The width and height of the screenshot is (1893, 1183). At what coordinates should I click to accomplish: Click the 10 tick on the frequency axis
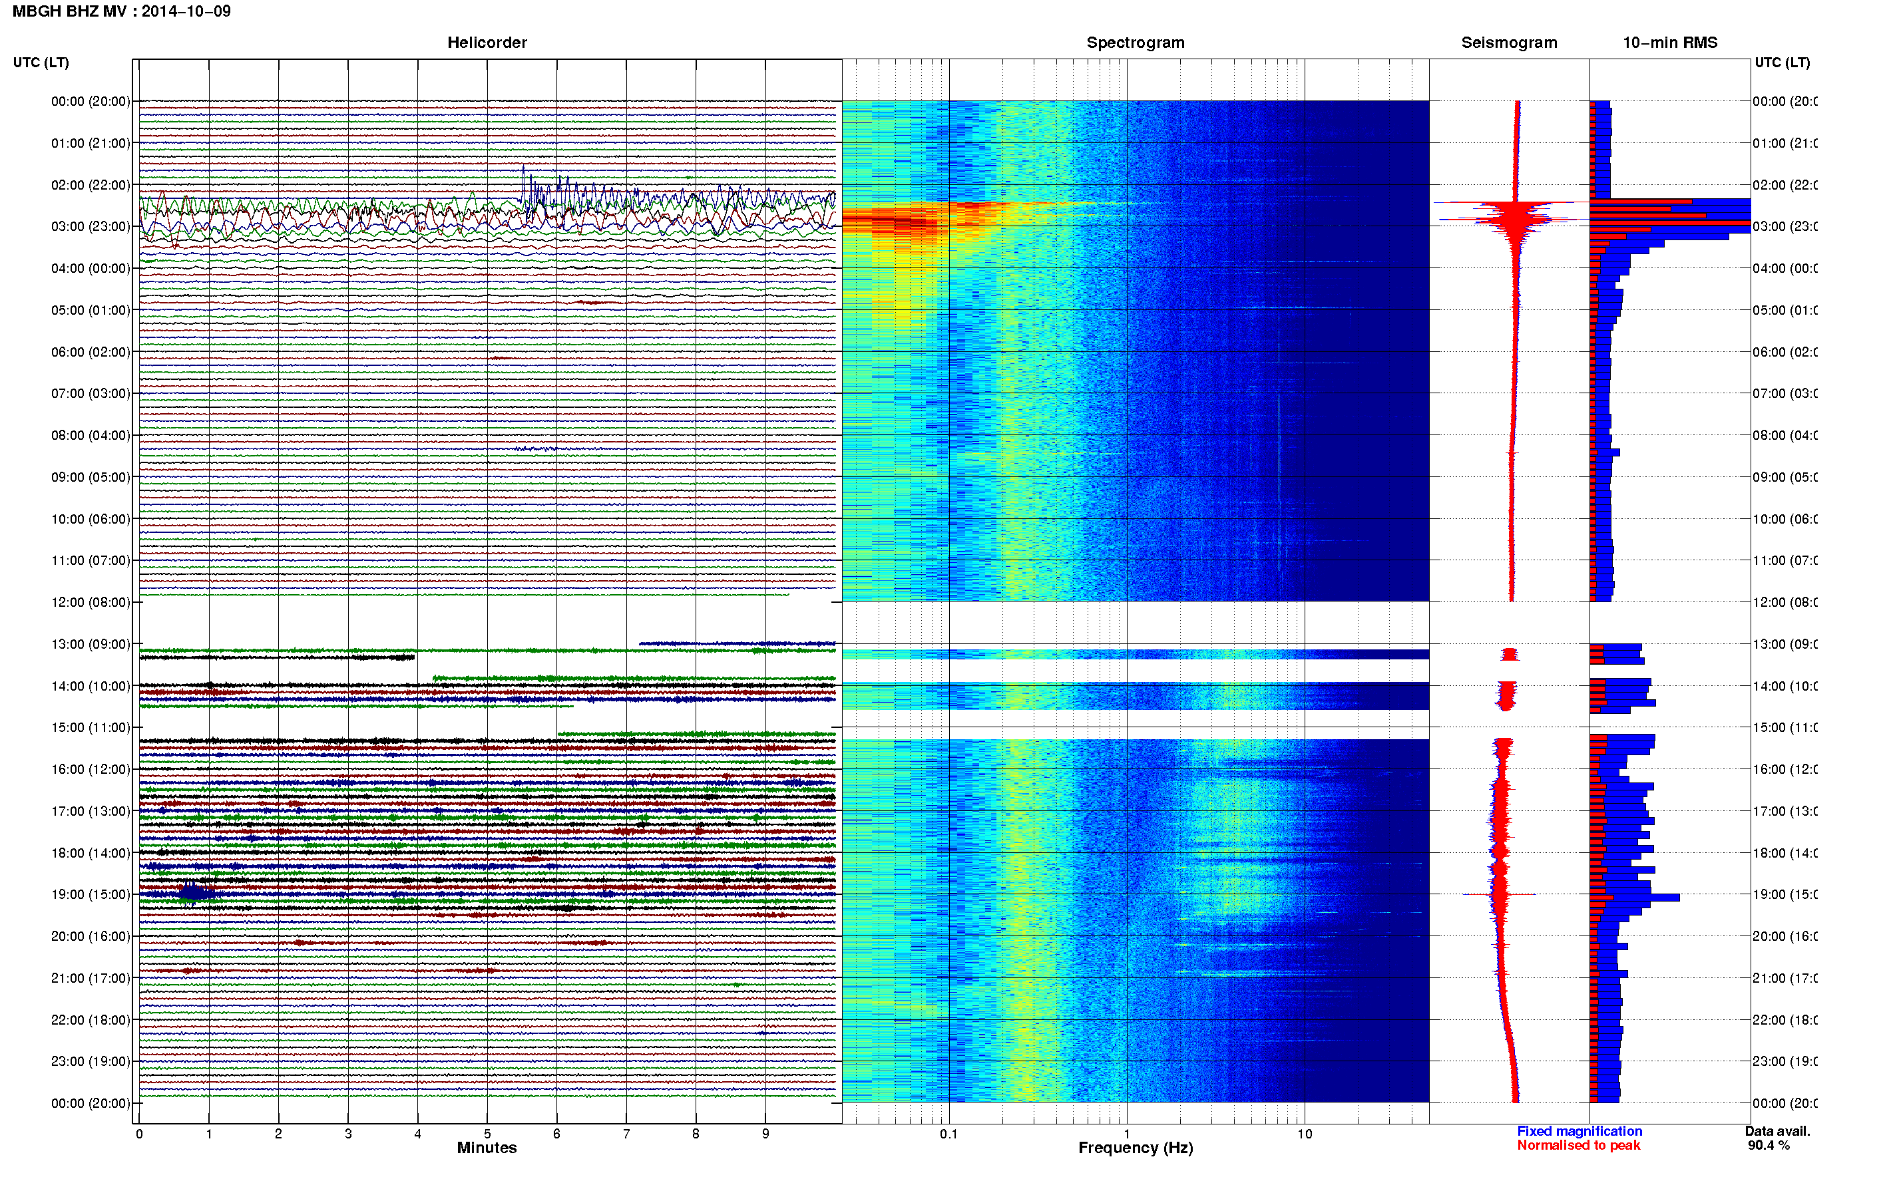pyautogui.click(x=1305, y=1134)
